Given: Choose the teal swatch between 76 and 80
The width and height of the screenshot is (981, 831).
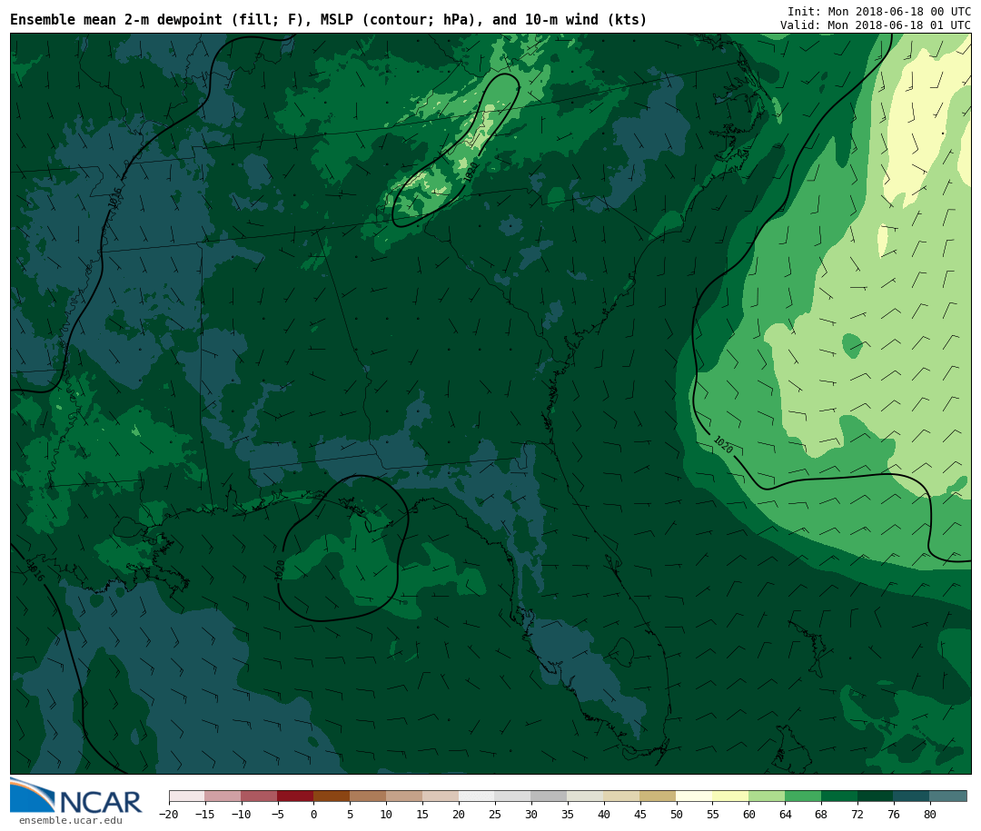Looking at the screenshot, I should [x=911, y=796].
